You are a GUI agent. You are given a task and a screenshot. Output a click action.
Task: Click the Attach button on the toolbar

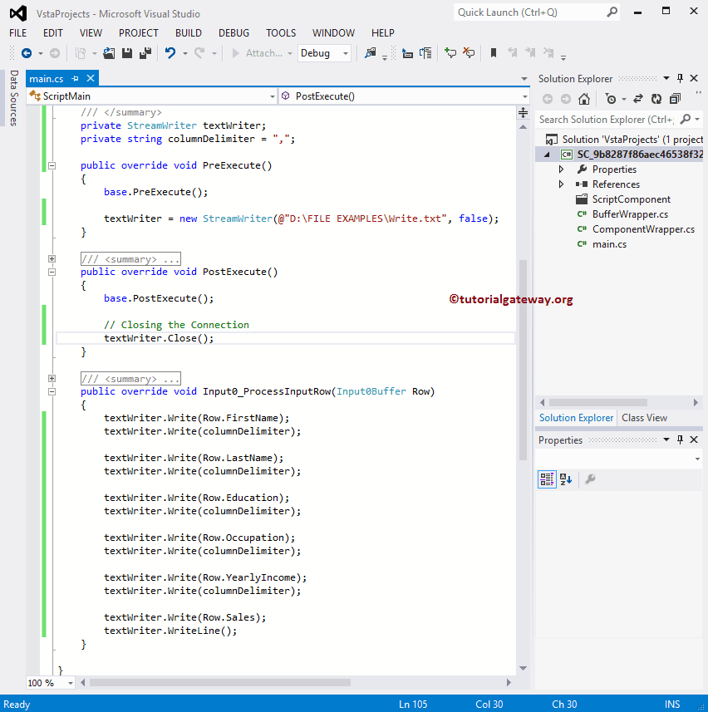coord(264,52)
